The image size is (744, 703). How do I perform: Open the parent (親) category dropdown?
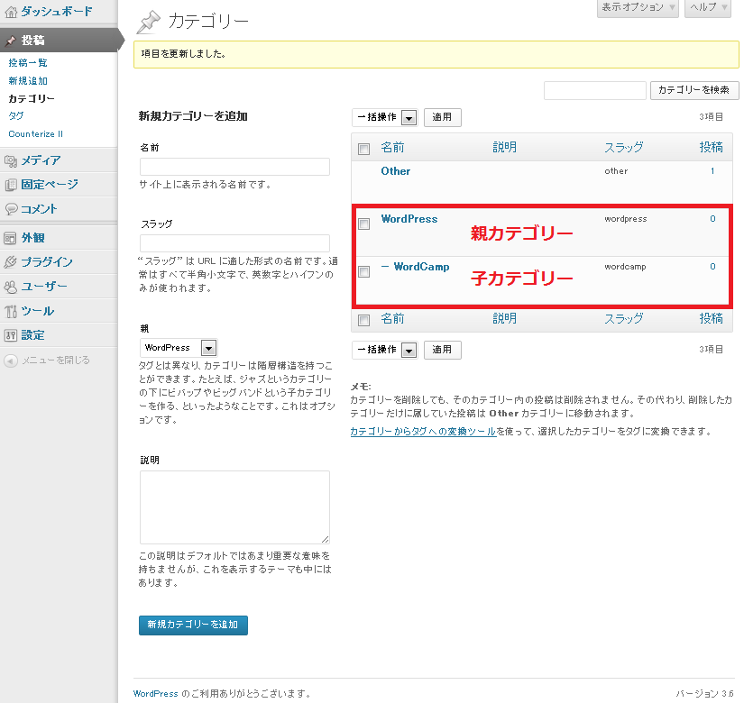coord(179,348)
